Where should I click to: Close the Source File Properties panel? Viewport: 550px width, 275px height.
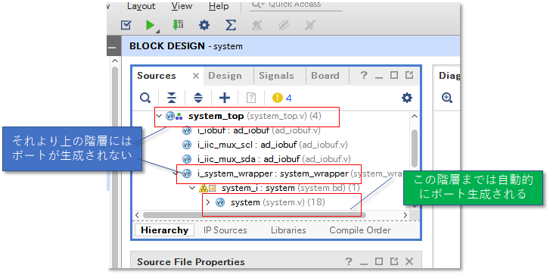(409, 261)
